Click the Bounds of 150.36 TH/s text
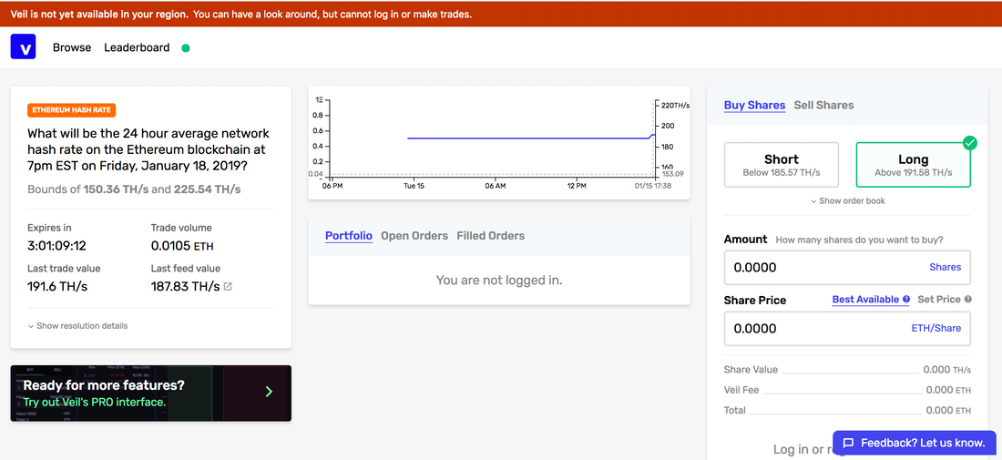 (134, 189)
